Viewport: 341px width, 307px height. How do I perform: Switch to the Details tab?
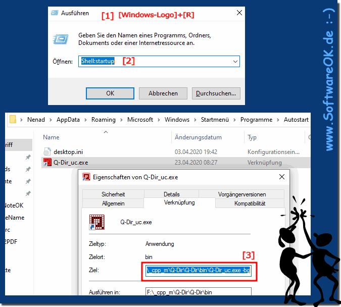click(x=172, y=194)
